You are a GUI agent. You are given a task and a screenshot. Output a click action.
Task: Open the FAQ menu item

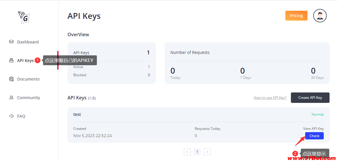(21, 116)
